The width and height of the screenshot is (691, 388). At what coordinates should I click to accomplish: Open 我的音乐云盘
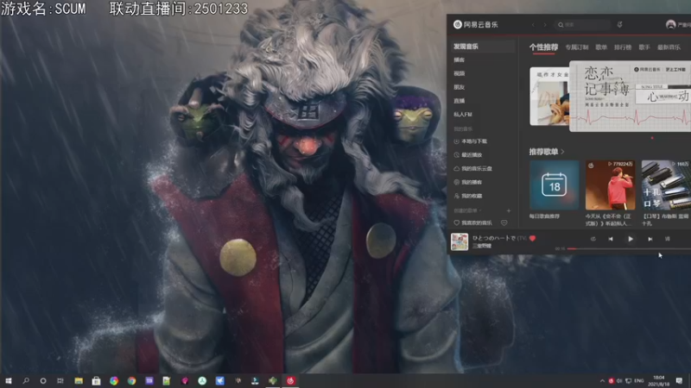click(x=472, y=168)
